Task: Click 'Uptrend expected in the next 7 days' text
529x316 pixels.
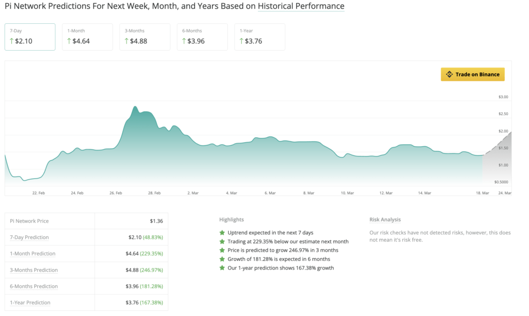Action: tap(271, 233)
